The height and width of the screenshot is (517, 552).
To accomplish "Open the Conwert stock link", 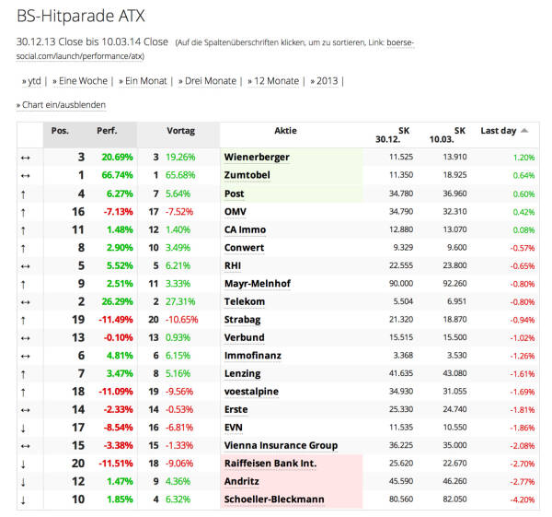I will click(244, 248).
